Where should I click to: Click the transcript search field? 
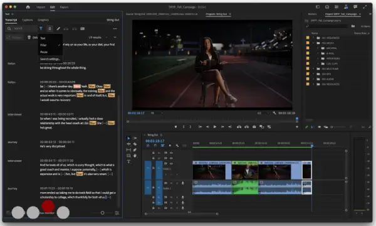[21, 29]
